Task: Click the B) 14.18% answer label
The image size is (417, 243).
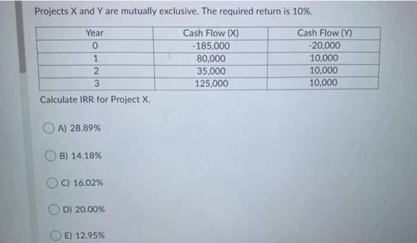Action: (x=80, y=156)
